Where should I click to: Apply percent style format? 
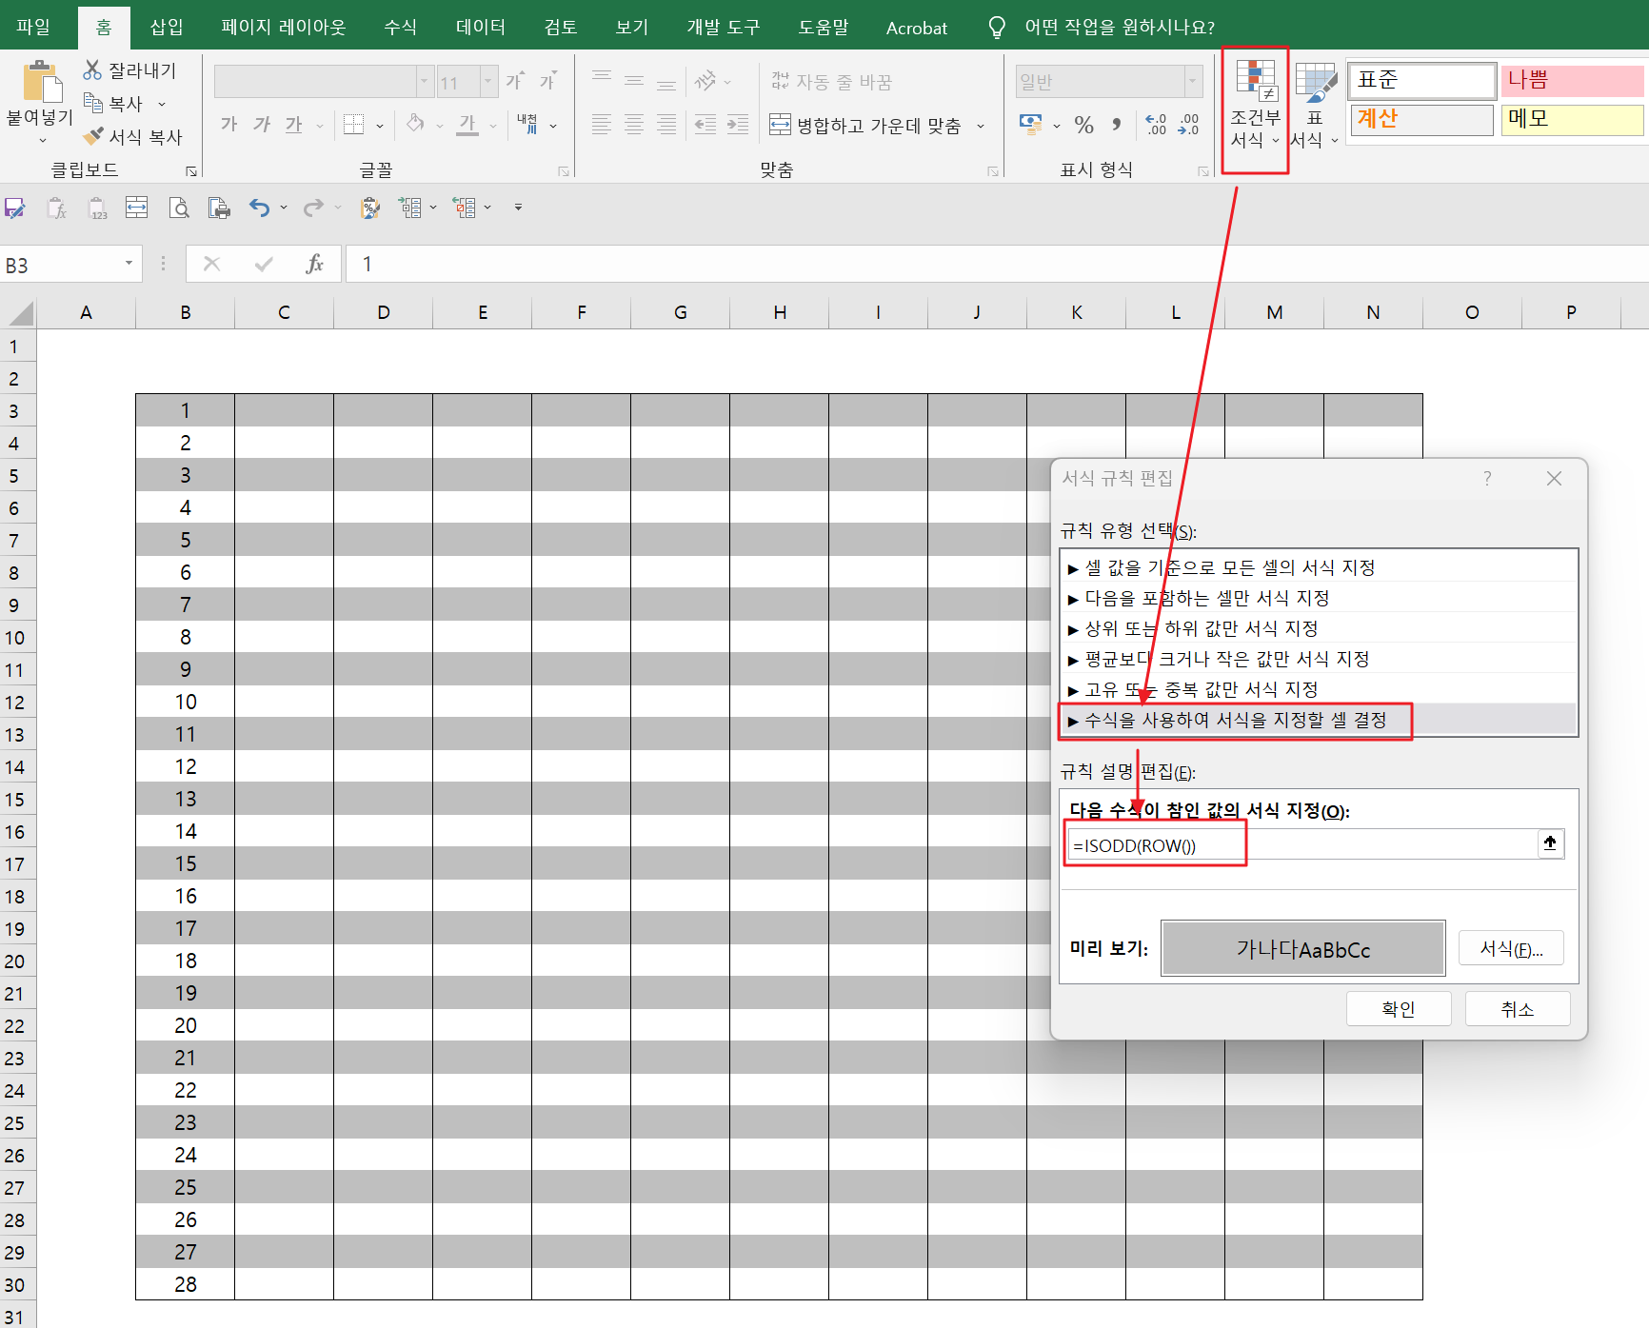click(x=1083, y=124)
